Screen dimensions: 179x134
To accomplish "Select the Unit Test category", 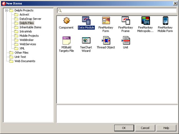I will (x=20, y=57).
